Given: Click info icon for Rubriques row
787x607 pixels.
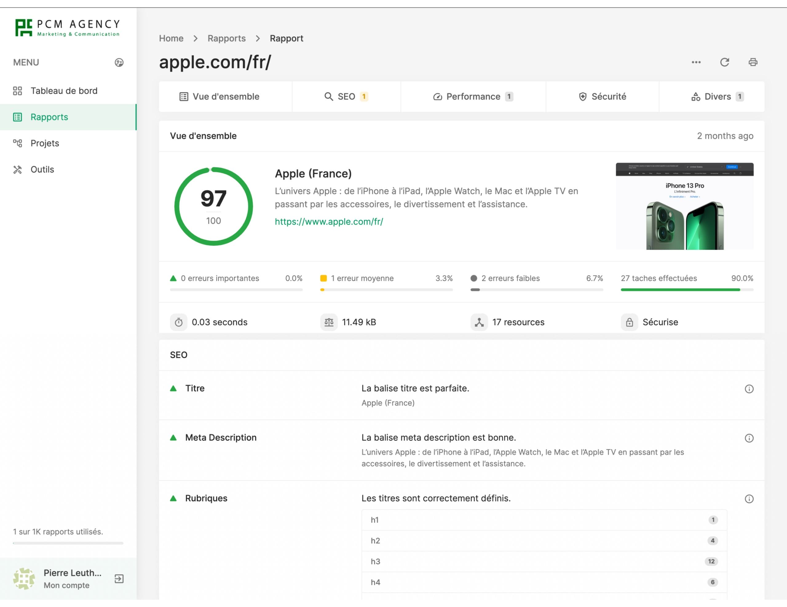Looking at the screenshot, I should 749,499.
